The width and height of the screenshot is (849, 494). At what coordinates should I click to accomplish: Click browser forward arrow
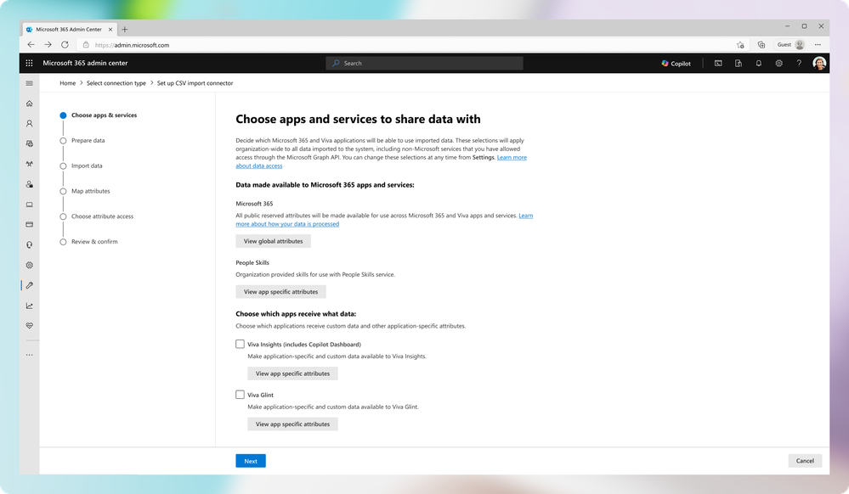(x=48, y=45)
